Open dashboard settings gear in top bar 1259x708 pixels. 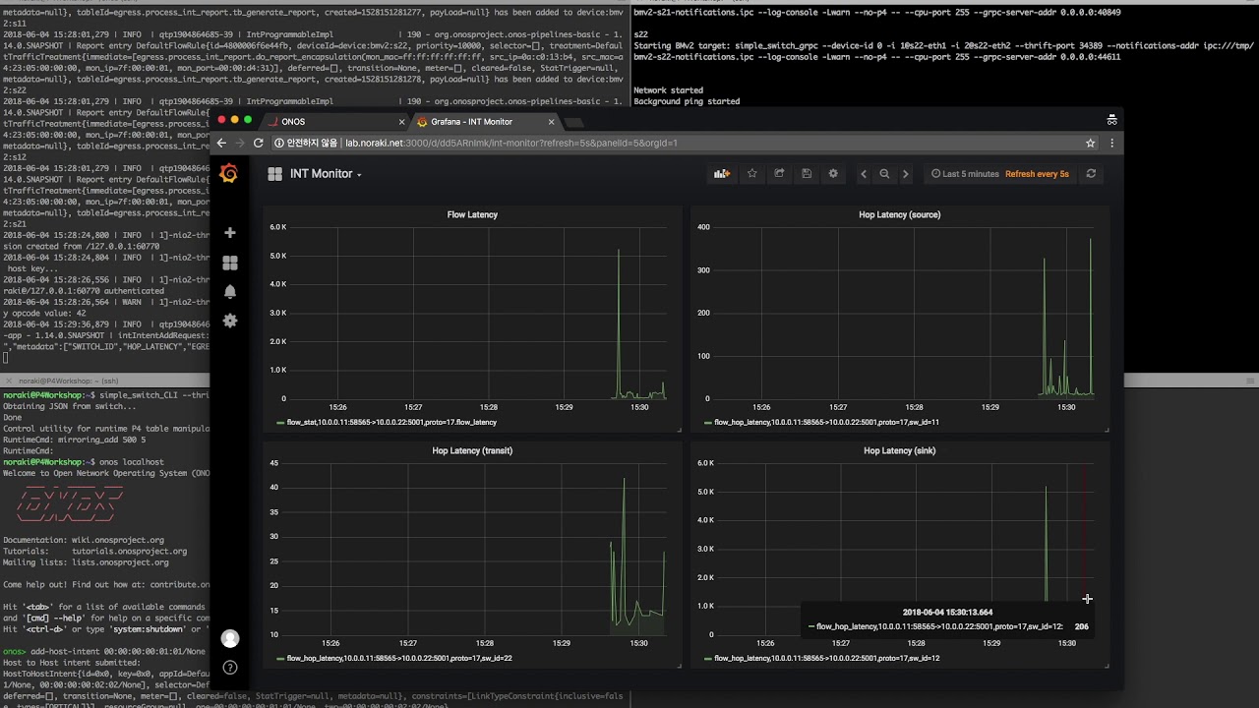click(833, 174)
